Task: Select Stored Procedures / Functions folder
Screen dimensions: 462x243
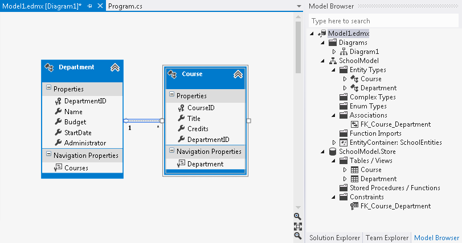Action: [x=390, y=188]
